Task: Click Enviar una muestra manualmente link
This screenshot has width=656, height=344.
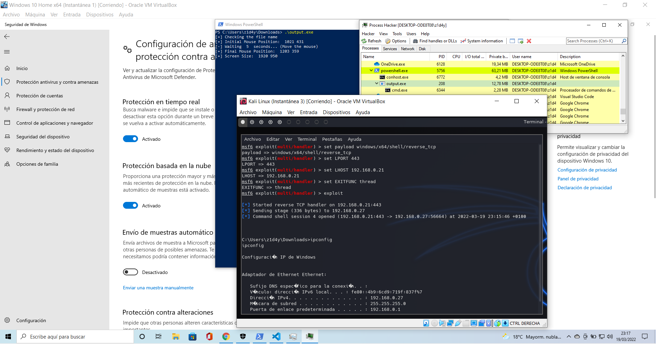Action: point(158,288)
